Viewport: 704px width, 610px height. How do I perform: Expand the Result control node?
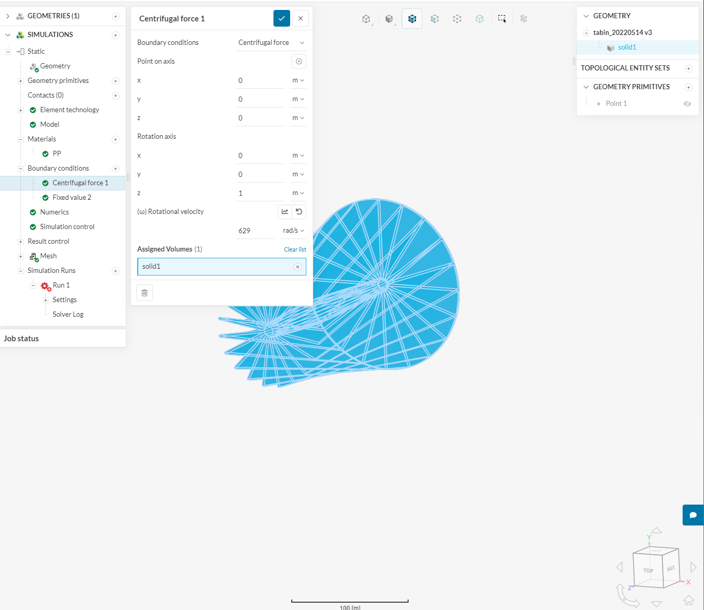pyautogui.click(x=20, y=242)
